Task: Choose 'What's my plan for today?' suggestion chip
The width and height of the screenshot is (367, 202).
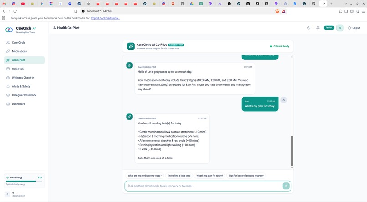Action: (209, 176)
